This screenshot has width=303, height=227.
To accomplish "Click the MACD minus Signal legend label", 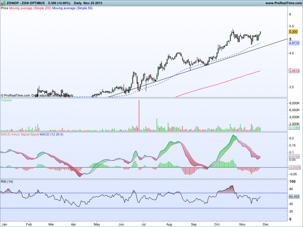I will pyautogui.click(x=15, y=134).
